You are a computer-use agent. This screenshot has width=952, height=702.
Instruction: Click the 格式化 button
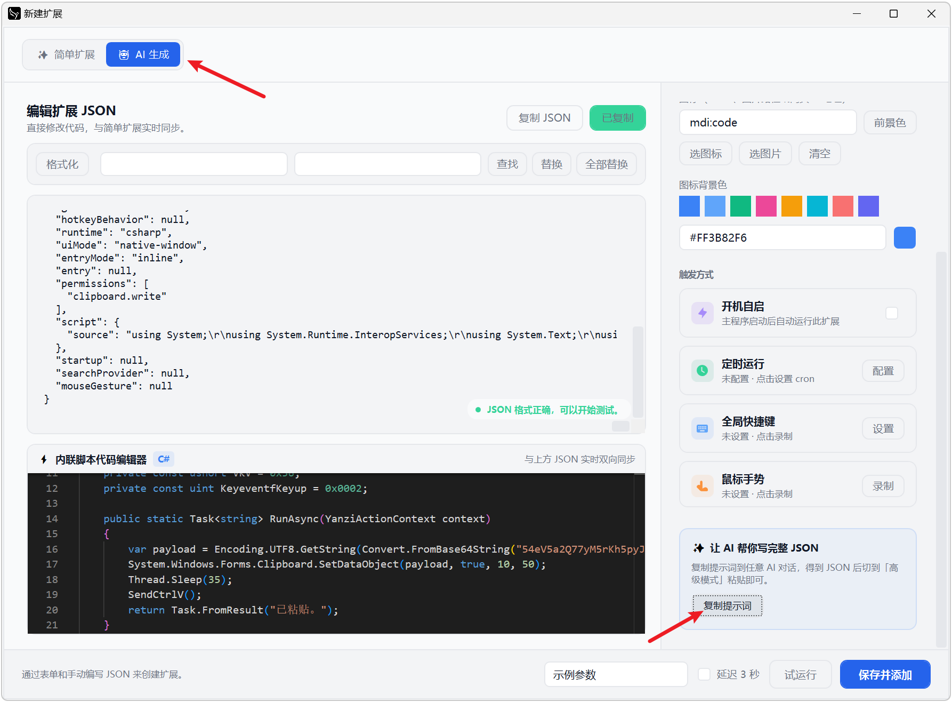pyautogui.click(x=62, y=164)
